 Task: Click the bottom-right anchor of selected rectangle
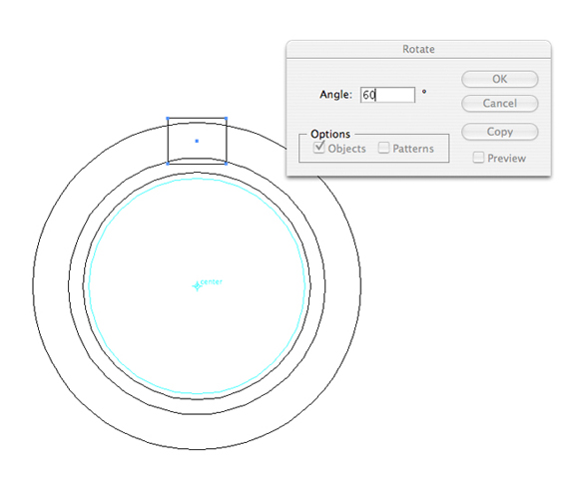coord(226,164)
